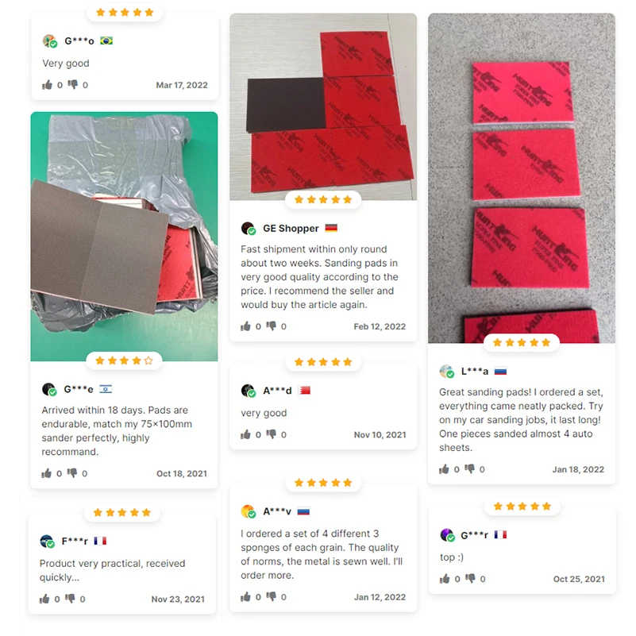Thumbs up GE Shopper's review
This screenshot has height=636, width=636.
coord(246,326)
